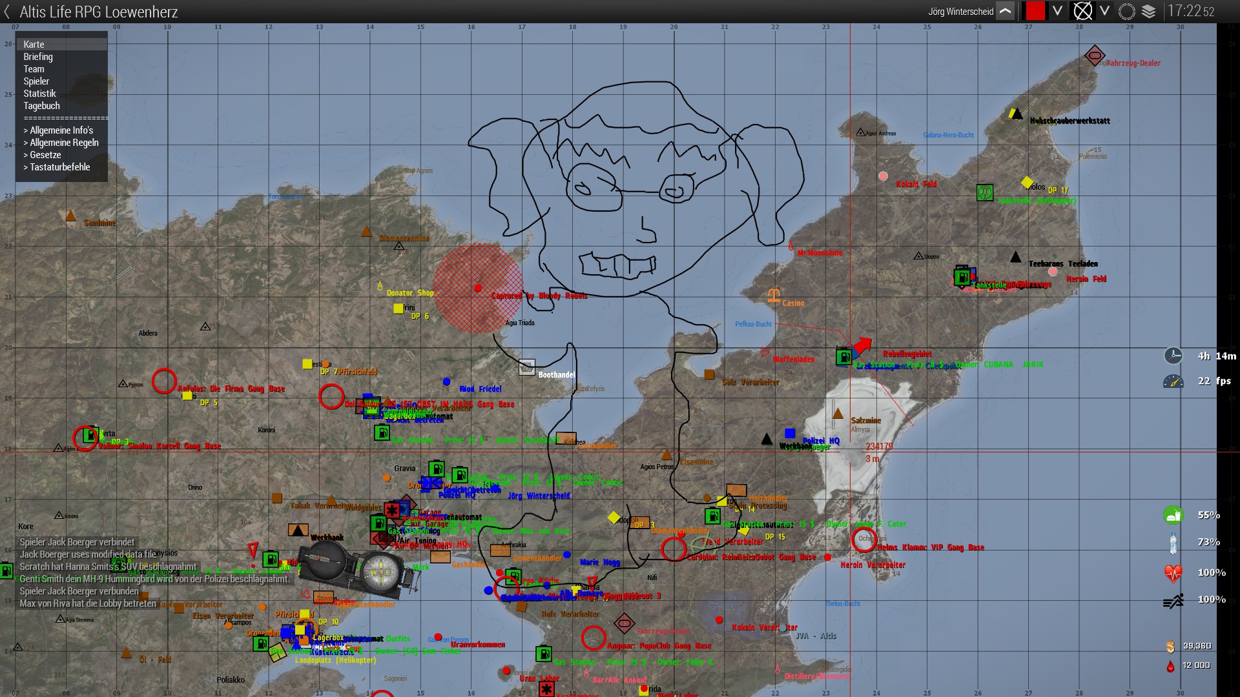Collapse the Jörg Winterscheid player panel
The image size is (1240, 697).
1005,11
